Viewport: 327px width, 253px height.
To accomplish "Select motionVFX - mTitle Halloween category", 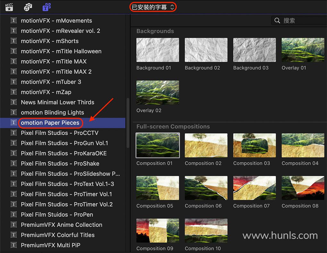I will (63, 51).
